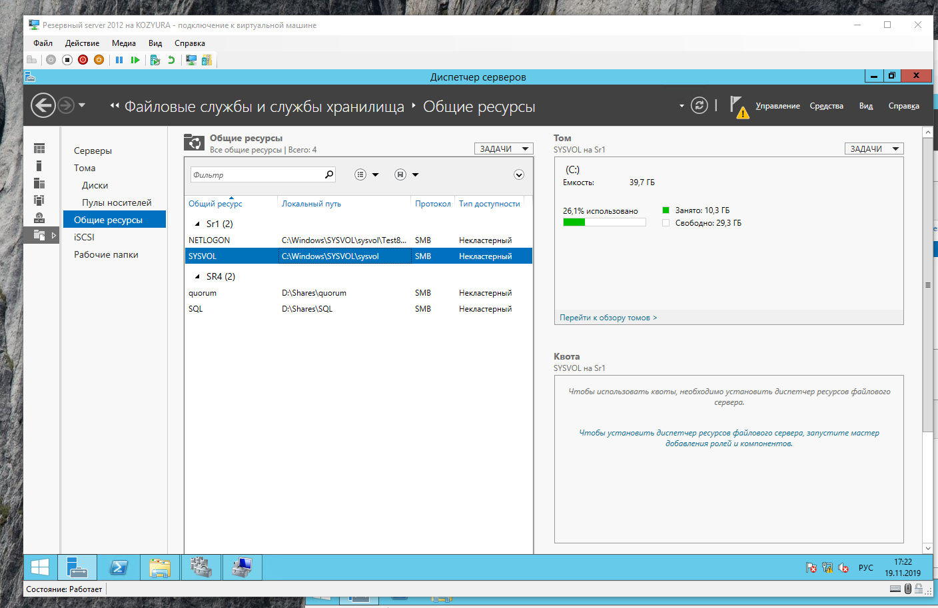Collapse the SR4 (2) group
The image size is (938, 608).
(197, 276)
